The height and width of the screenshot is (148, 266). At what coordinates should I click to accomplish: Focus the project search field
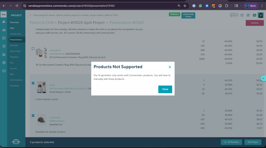coord(97,15)
